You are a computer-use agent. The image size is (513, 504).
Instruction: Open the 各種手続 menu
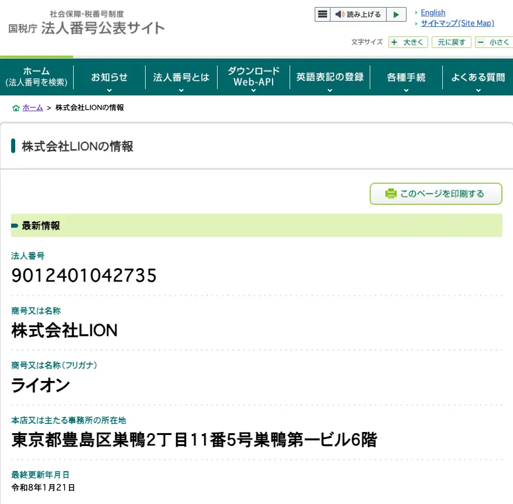pos(406,77)
